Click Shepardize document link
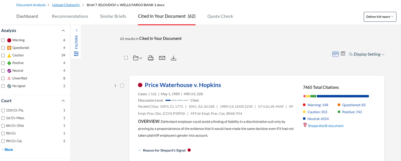The image size is (401, 161). coord(325,126)
